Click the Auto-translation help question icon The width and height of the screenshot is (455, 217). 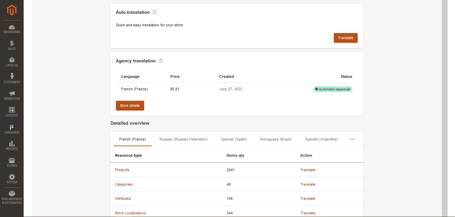(x=155, y=12)
